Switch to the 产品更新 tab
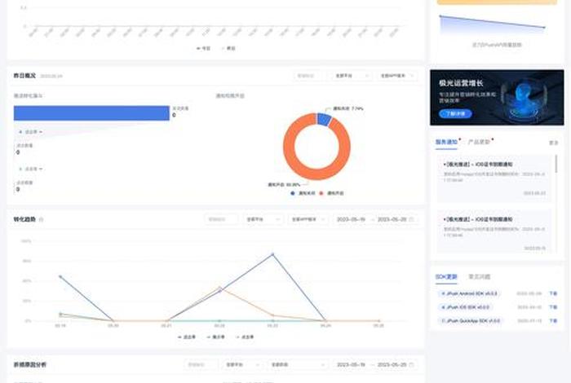Screen dimensions: 571x383 479,141
